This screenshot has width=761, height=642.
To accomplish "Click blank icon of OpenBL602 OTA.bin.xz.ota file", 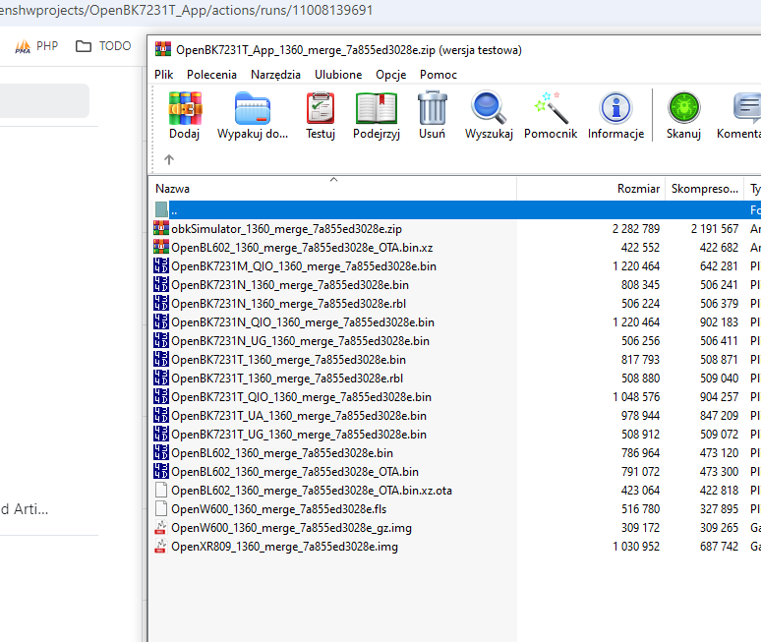I will point(161,491).
